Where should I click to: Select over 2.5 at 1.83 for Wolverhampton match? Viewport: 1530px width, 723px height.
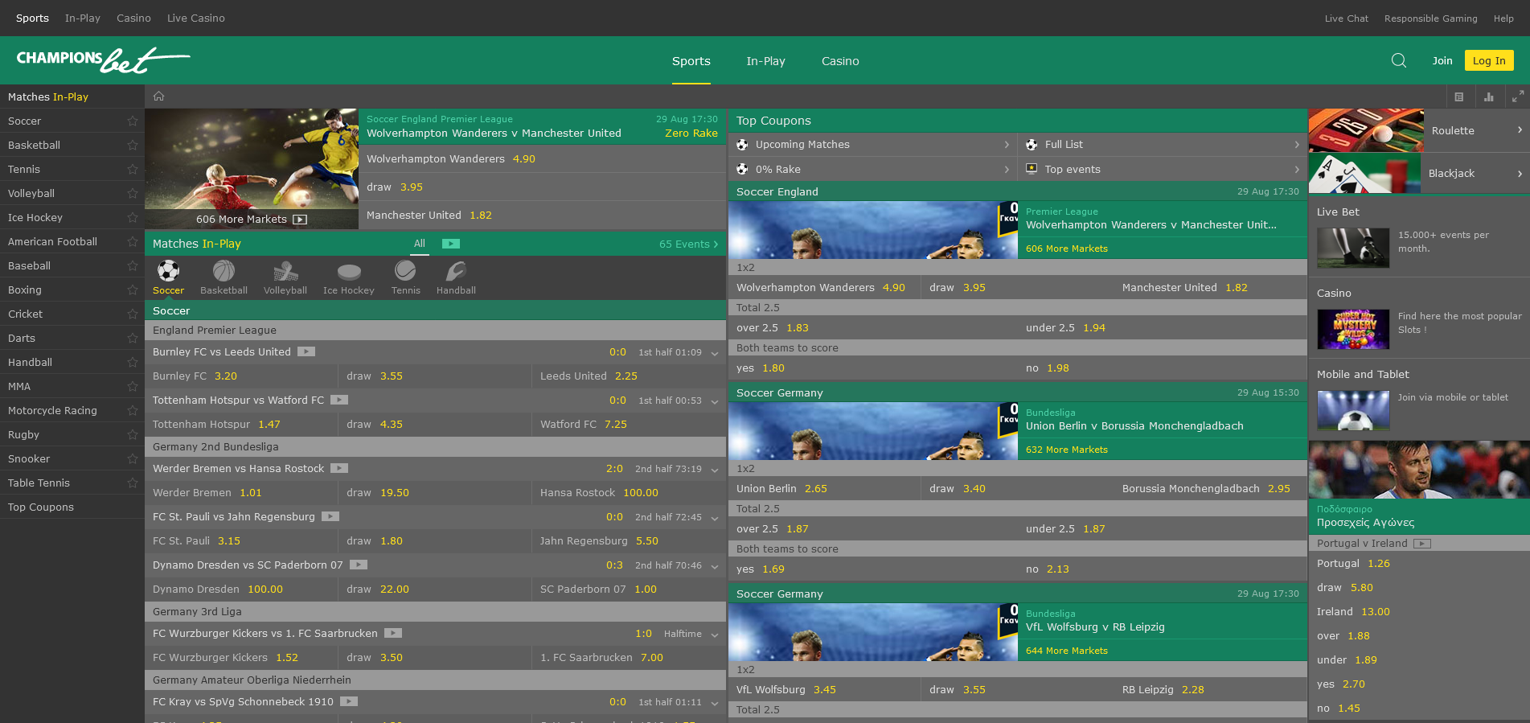872,327
